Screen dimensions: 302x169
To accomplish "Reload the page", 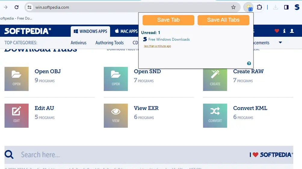I will [17, 7].
